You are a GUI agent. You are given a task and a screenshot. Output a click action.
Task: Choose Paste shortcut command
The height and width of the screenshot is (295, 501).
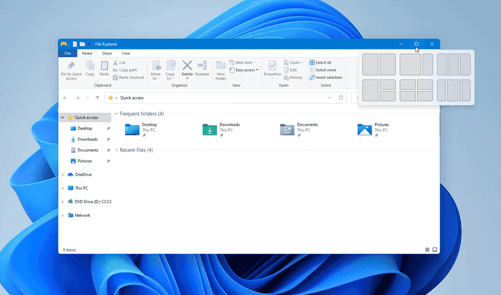pos(128,77)
